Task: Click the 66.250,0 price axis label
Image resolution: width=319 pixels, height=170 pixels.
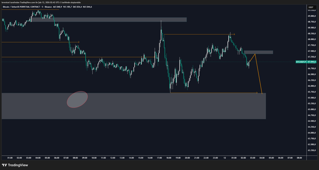Action: click(x=312, y=80)
